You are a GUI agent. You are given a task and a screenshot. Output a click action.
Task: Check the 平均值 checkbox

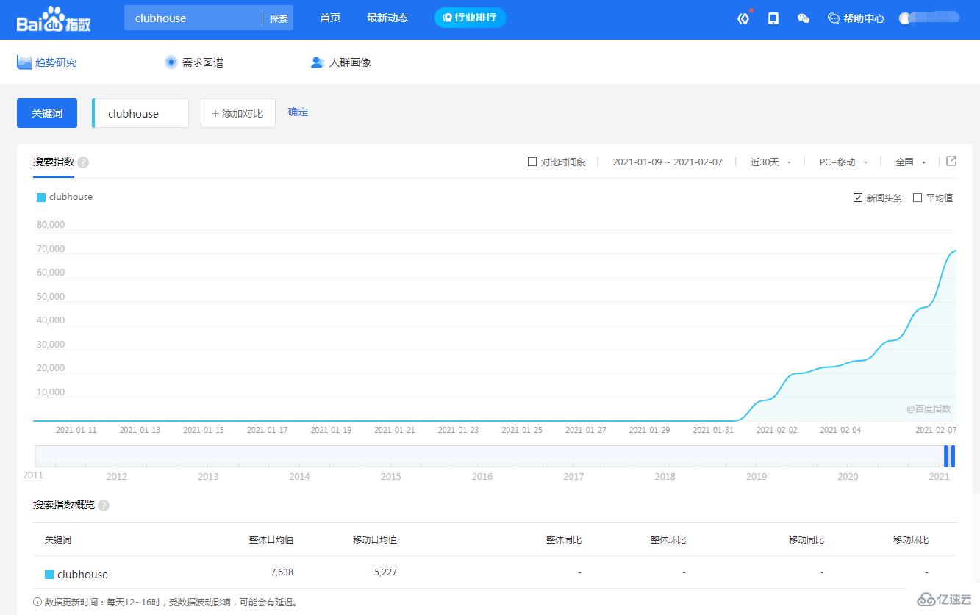(918, 198)
